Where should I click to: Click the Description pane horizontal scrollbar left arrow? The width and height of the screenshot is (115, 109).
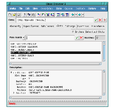[x=10, y=98]
